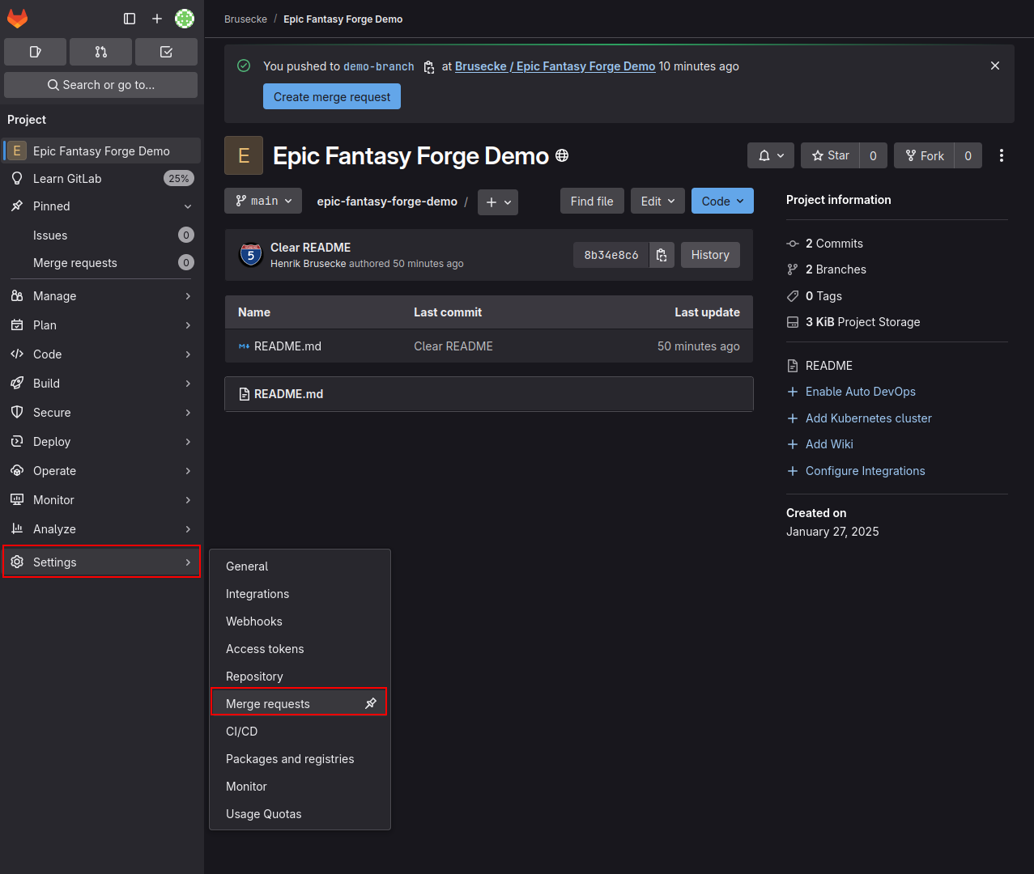The image size is (1034, 874).
Task: Open the add file plus dropdown
Action: pyautogui.click(x=498, y=202)
